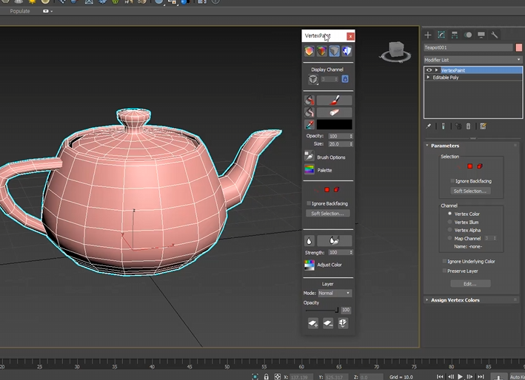Pick color with the eyedropper tool
Image resolution: width=525 pixels, height=380 pixels.
point(310,124)
